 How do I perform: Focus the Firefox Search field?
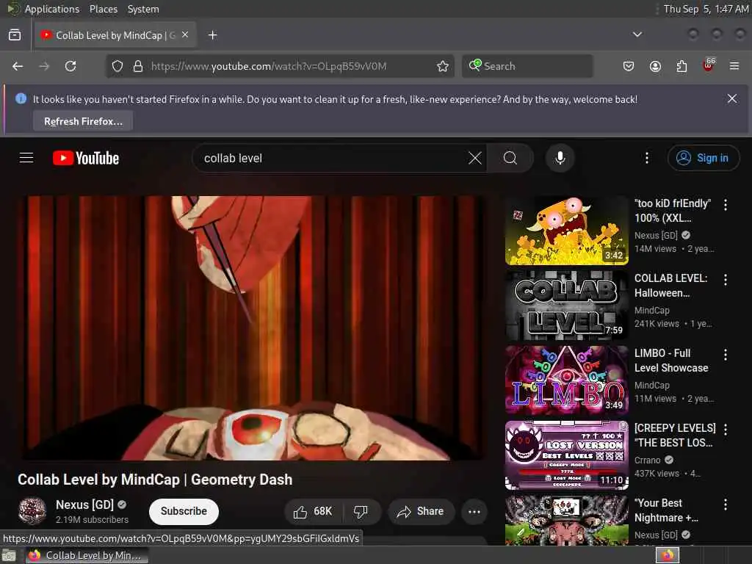(527, 66)
